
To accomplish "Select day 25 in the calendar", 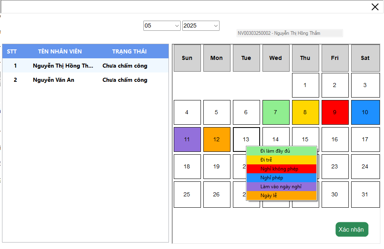I will [187, 195].
